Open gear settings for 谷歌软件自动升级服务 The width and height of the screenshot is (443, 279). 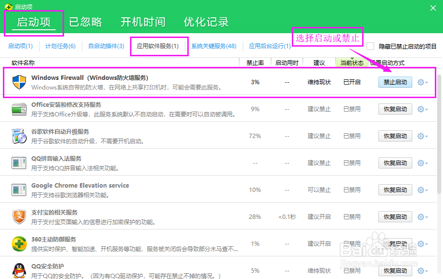pos(423,136)
